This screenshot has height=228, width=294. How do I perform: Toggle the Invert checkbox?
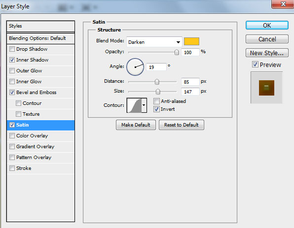(156, 109)
